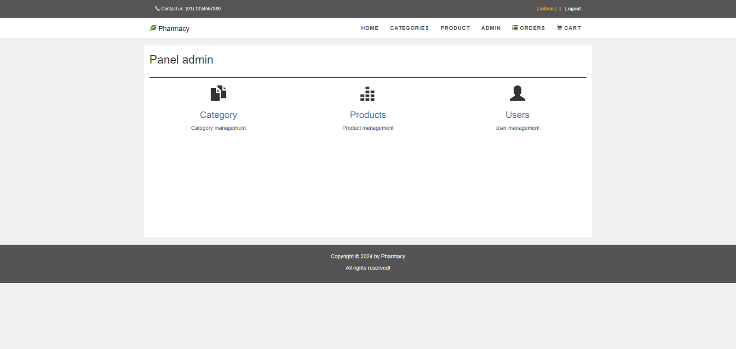Click the green leaf Pharmacy logo icon

click(x=153, y=28)
